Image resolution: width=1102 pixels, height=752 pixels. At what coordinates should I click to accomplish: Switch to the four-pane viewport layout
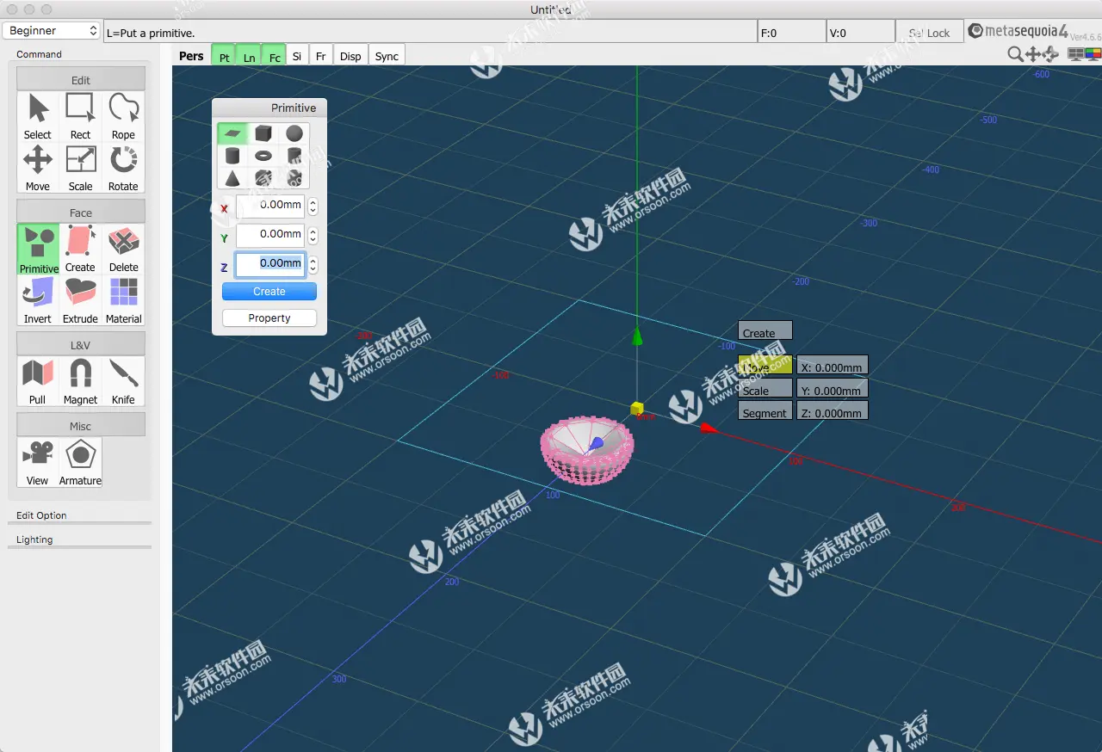[1075, 54]
